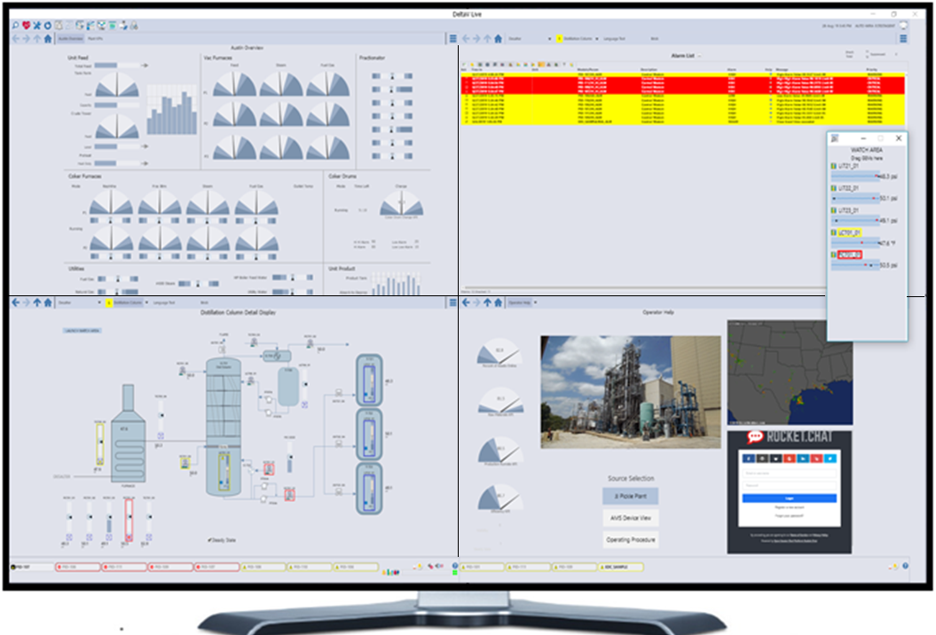The image size is (936, 635).
Task: Open hamburger menu of the Distillation Column panel
Action: point(452,302)
